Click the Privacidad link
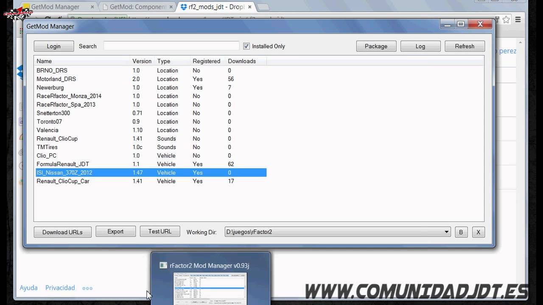Screen dimensions: 543x305 tap(60, 288)
